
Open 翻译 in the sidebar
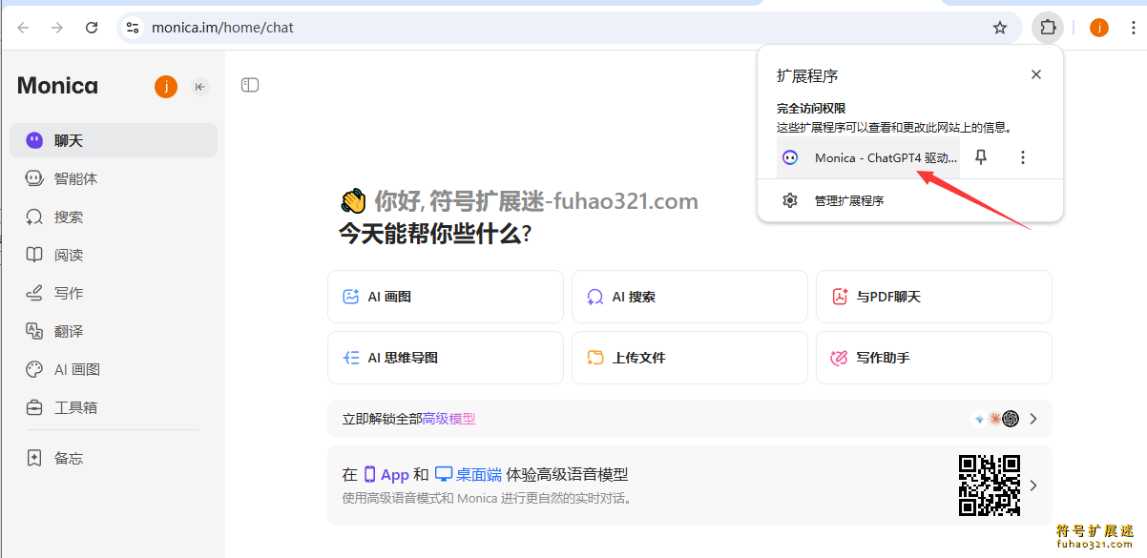114,331
